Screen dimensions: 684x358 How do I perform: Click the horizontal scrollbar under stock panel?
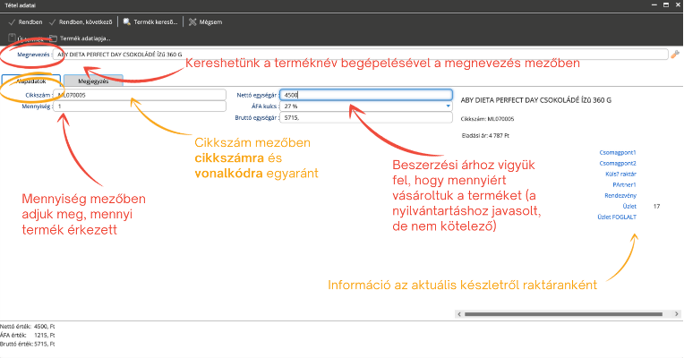click(x=555, y=317)
